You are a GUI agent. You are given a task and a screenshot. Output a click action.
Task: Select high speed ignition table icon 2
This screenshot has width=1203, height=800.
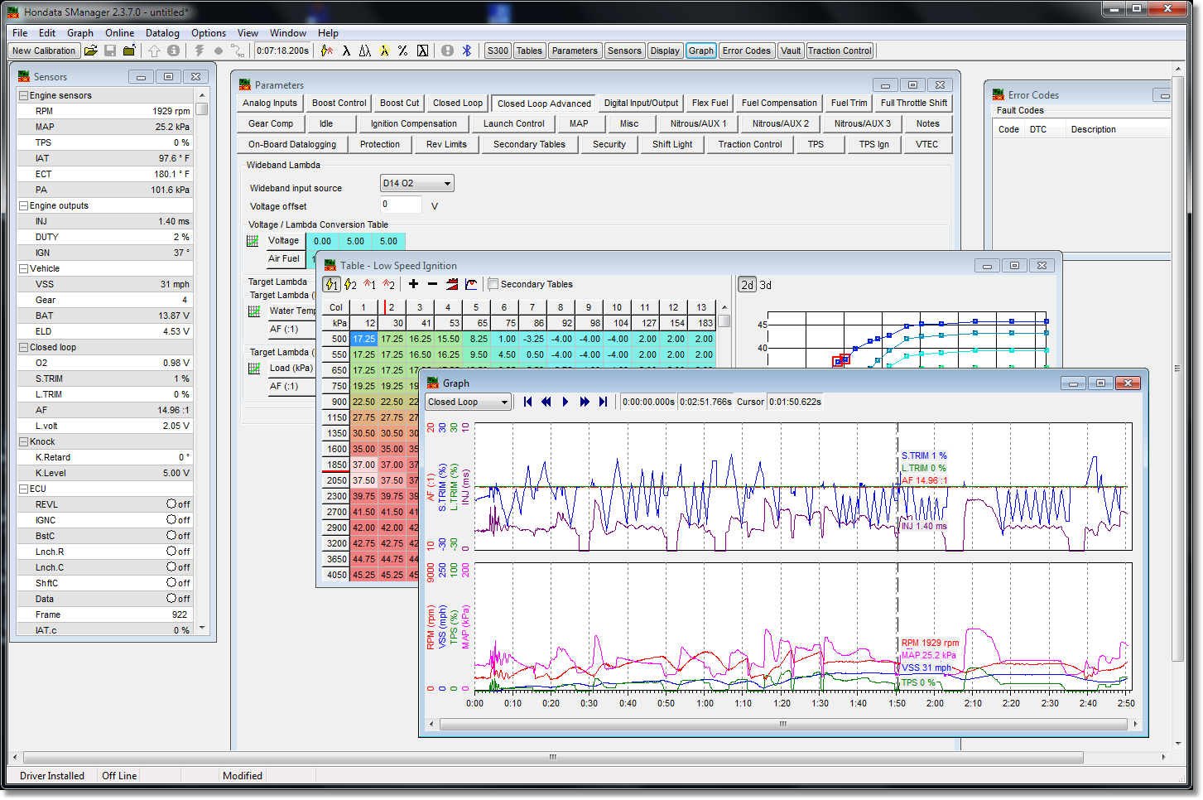(x=350, y=284)
